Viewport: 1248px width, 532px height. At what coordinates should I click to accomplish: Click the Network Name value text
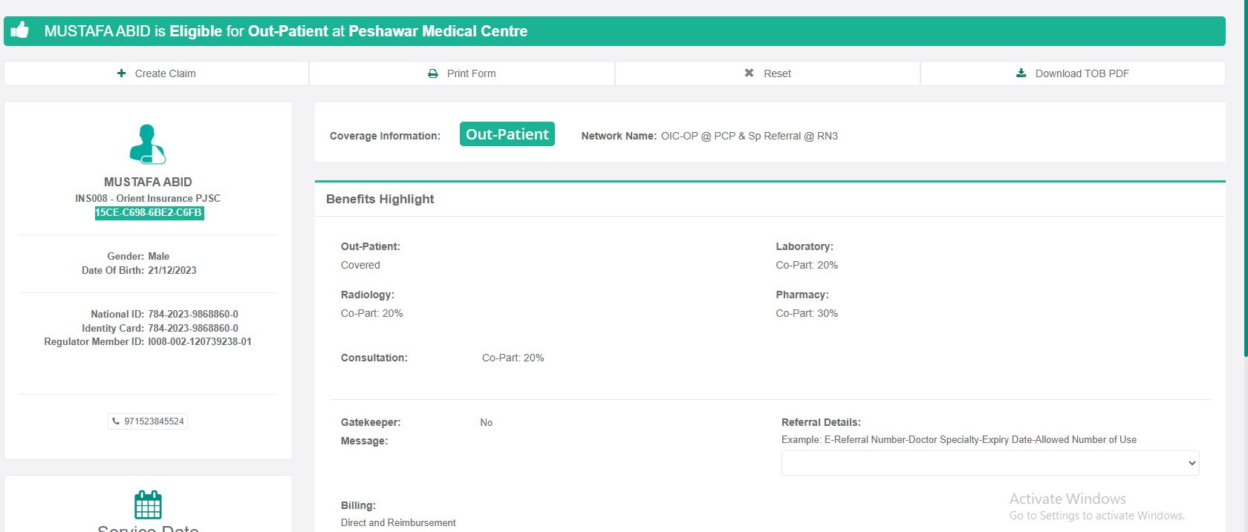[749, 136]
